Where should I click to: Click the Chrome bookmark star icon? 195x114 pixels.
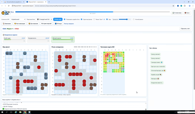(x=174, y=6)
